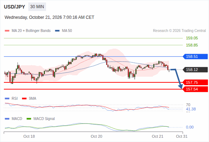This screenshot has height=142, width=209.
Task: Click the 158.85 resistance level label
Action: pos(192,45)
